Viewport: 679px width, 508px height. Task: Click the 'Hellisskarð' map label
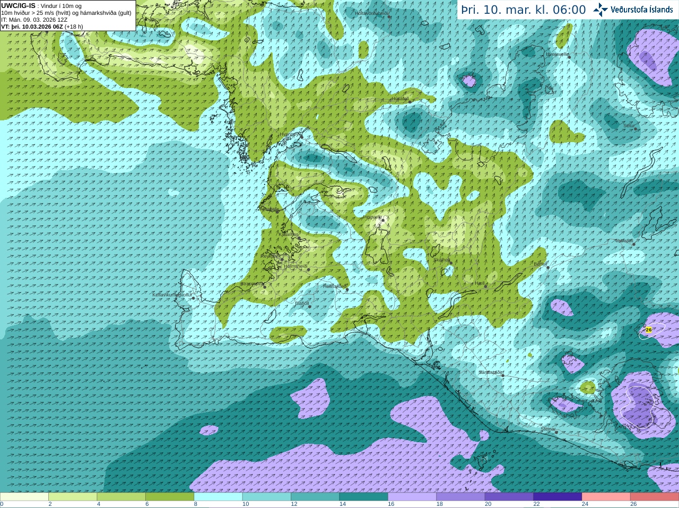[335, 286]
